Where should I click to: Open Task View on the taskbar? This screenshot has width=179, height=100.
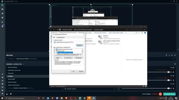pos(43,98)
